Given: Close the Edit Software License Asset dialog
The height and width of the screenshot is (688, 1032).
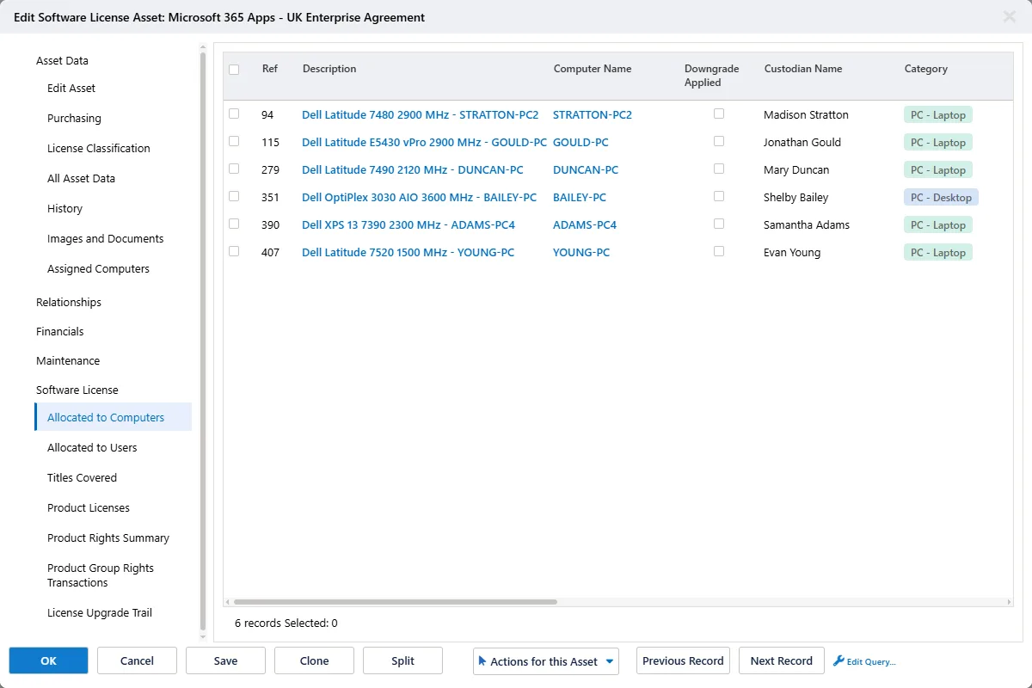Looking at the screenshot, I should pyautogui.click(x=1009, y=16).
